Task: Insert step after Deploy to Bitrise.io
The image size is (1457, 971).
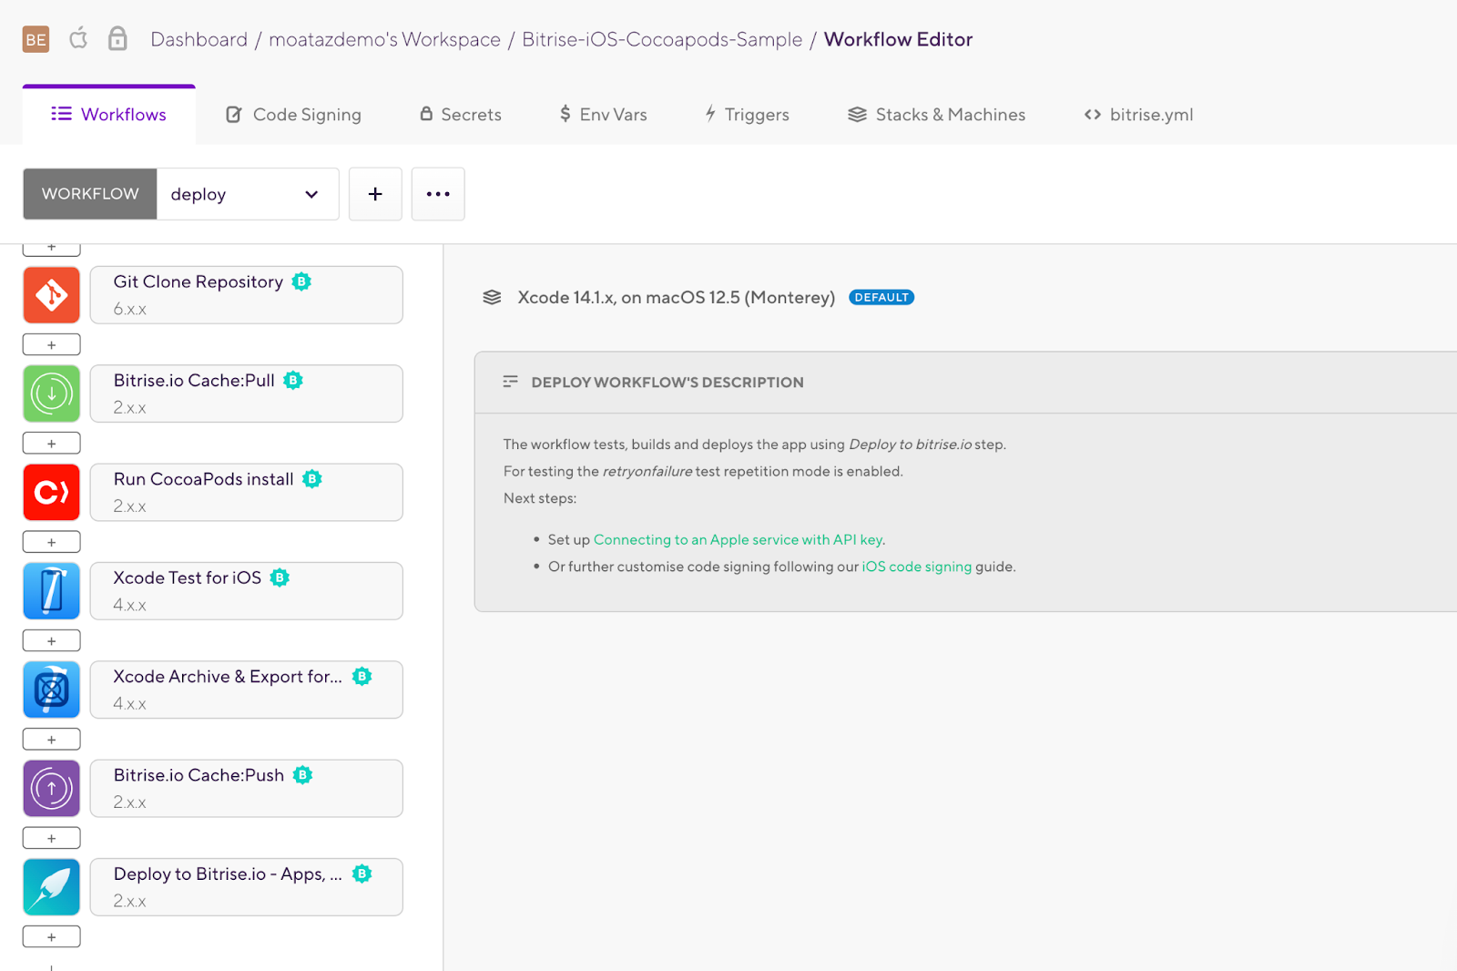Action: (x=52, y=937)
